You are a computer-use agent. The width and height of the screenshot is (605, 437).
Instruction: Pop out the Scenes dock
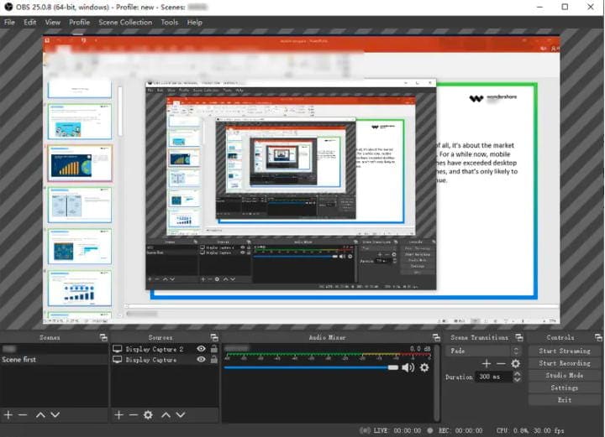(103, 338)
